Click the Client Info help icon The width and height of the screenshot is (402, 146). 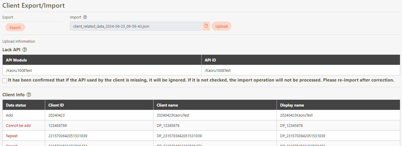(x=29, y=95)
